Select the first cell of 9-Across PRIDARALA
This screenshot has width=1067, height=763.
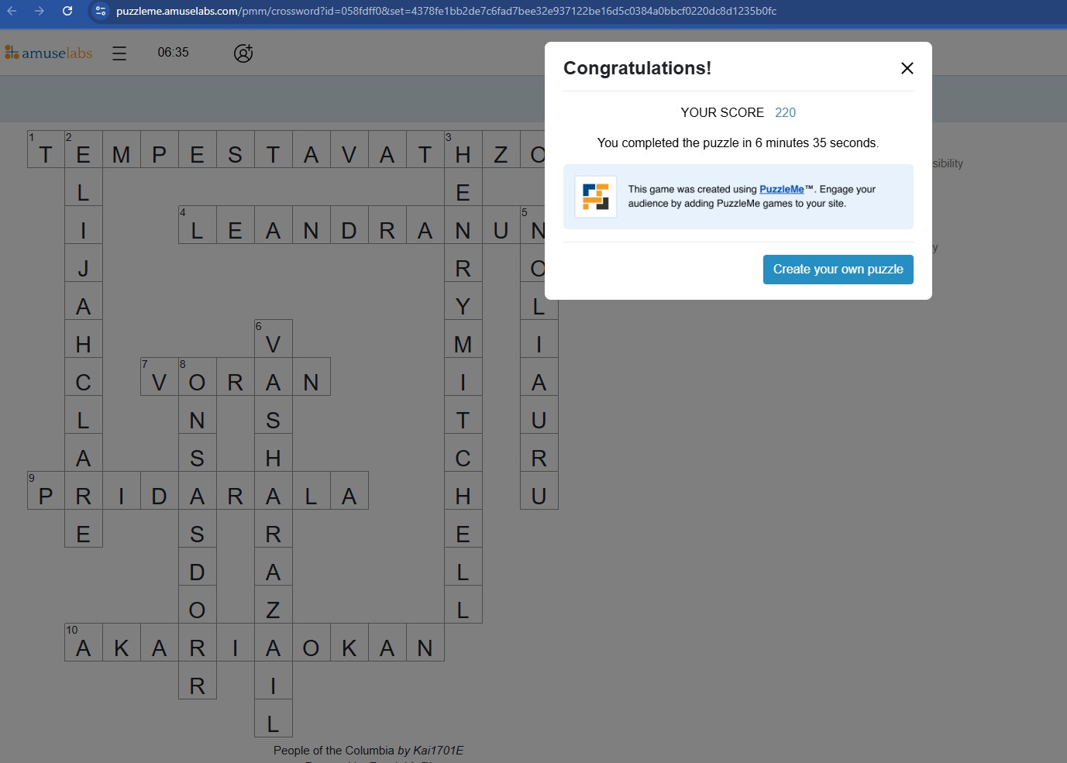(46, 491)
